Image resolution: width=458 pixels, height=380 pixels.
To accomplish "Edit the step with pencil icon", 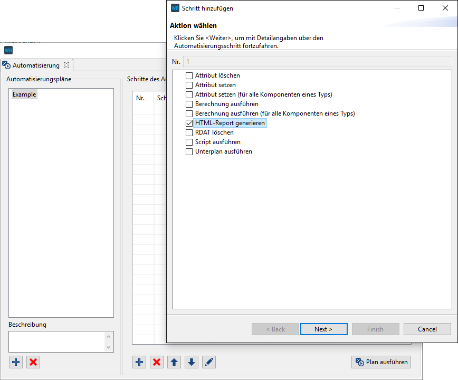I will coord(209,362).
